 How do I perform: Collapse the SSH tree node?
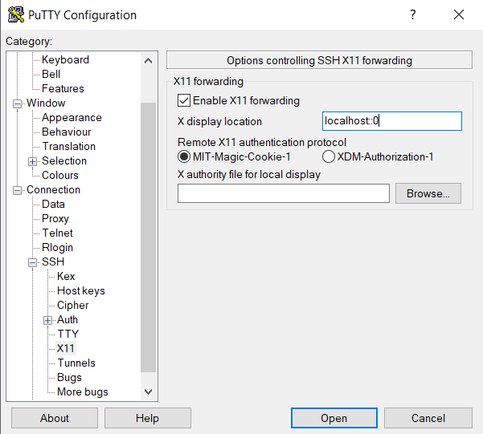pos(33,262)
